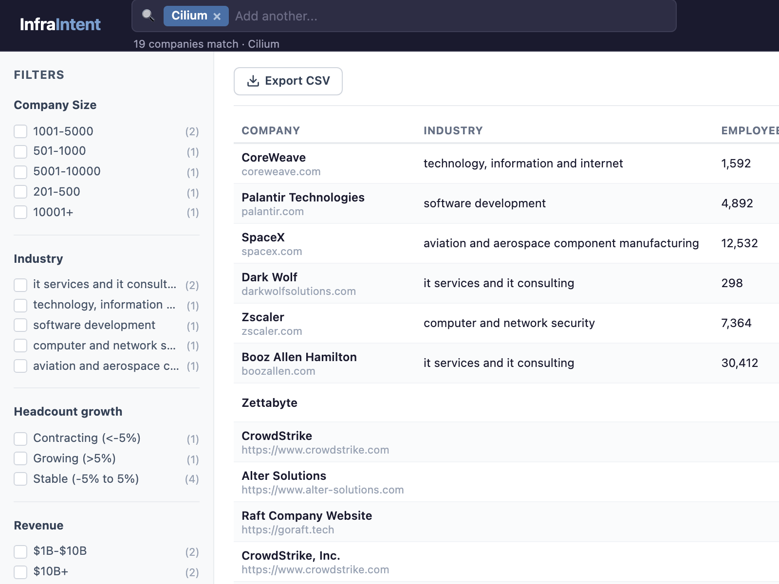This screenshot has width=779, height=584.
Task: Enable the Growing (>5%) headcount filter
Action: (x=20, y=458)
